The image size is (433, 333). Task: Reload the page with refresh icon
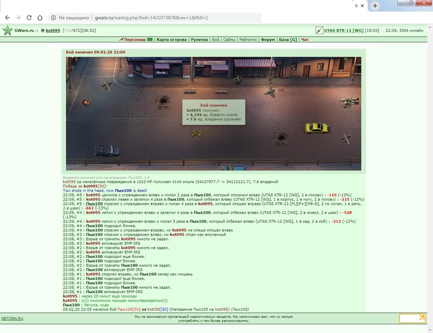(29, 18)
